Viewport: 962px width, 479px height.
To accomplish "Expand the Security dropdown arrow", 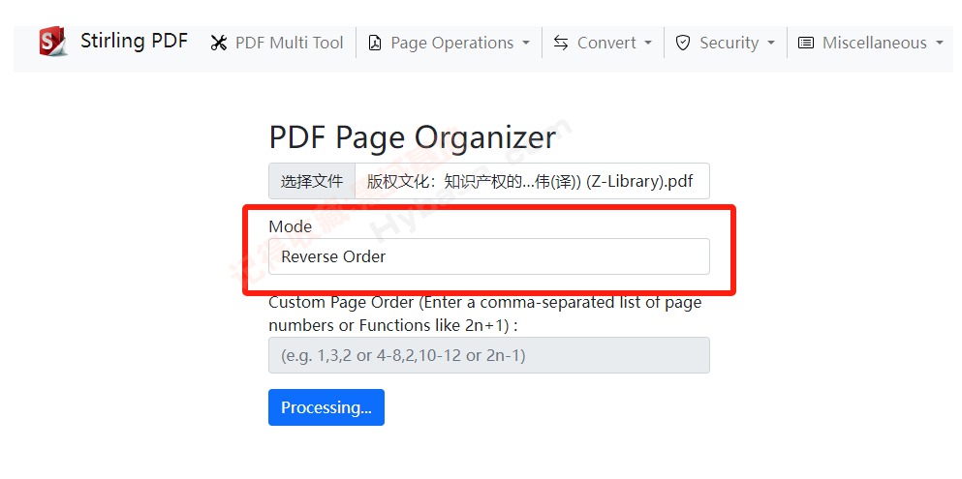I will pyautogui.click(x=770, y=44).
